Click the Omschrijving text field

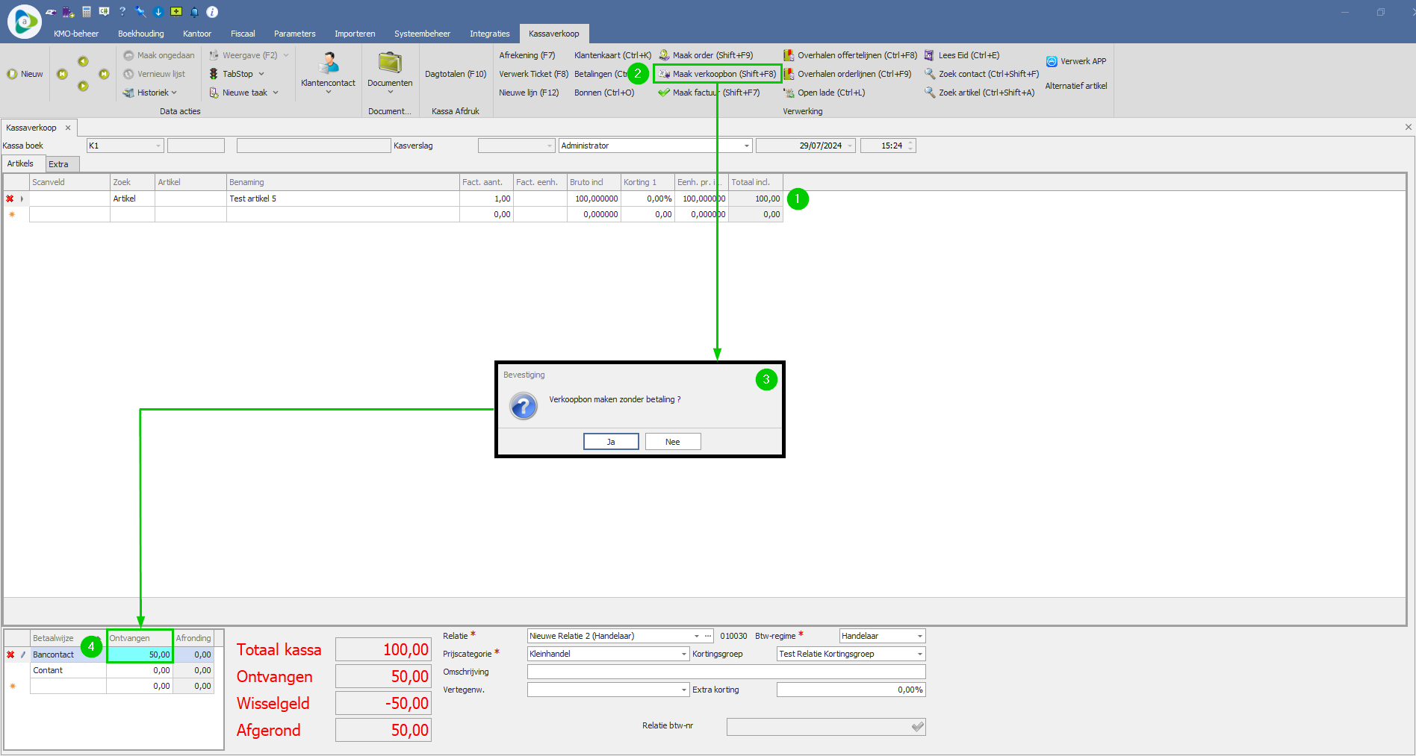click(x=725, y=672)
